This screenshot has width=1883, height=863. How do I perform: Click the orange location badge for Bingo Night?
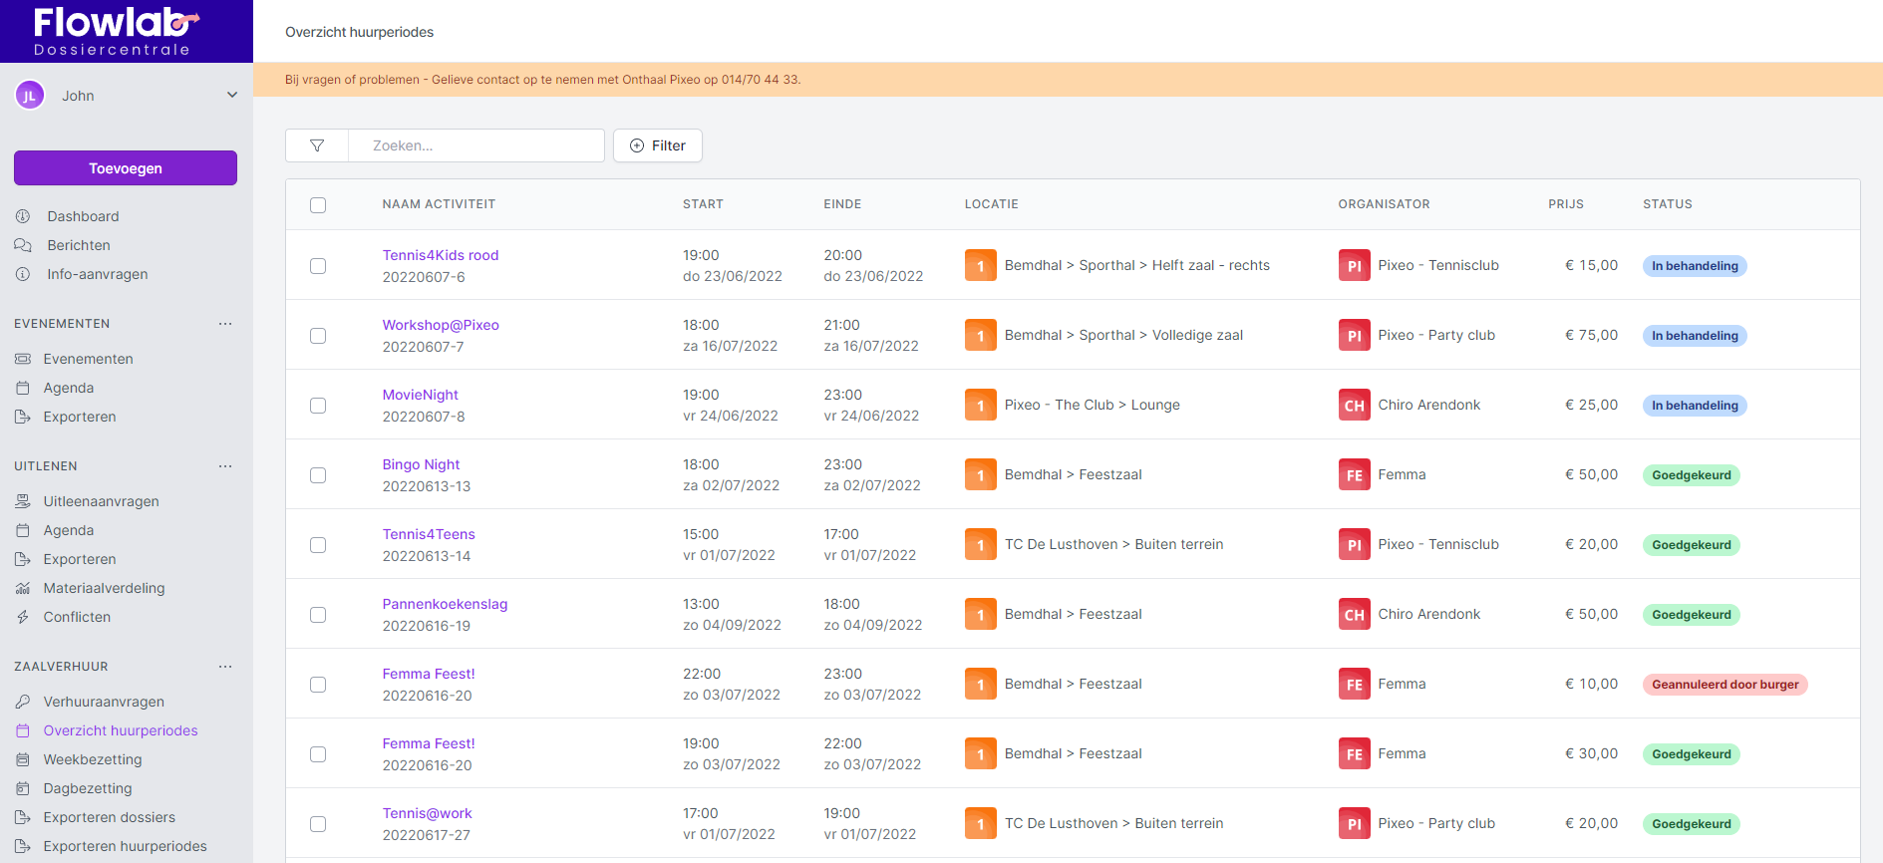click(x=980, y=474)
